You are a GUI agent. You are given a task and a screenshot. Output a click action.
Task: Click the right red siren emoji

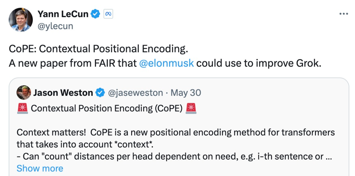tap(191, 108)
